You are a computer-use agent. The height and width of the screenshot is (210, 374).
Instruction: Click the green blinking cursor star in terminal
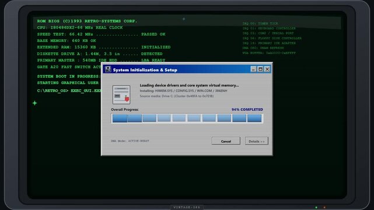(35, 103)
